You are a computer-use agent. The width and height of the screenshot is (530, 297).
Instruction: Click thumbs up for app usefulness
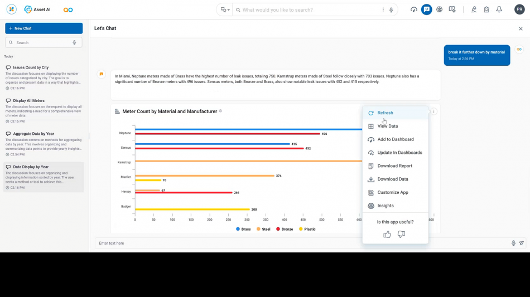[387, 235]
